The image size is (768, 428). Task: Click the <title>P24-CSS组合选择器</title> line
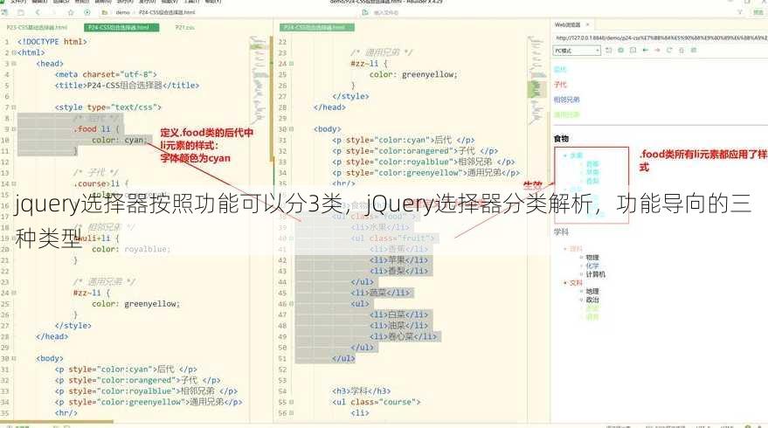tap(127, 86)
